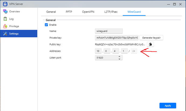Click the Private key input field
The height and width of the screenshot is (111, 186).
[x=116, y=38]
